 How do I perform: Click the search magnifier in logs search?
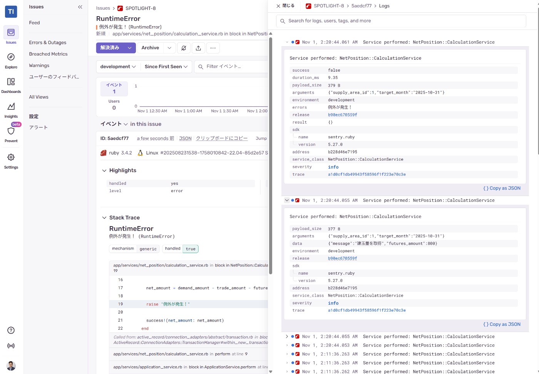[x=283, y=21]
